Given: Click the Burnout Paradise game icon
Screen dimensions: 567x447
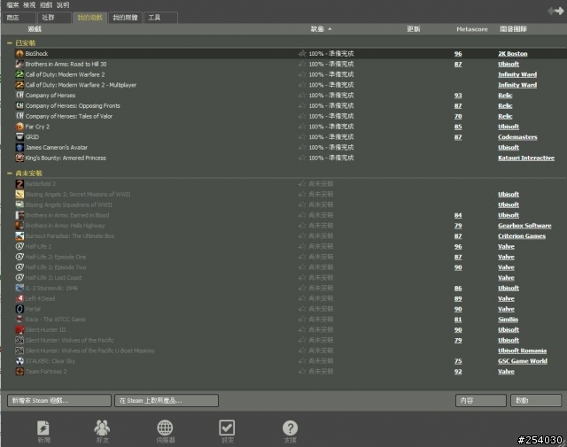Looking at the screenshot, I should 19,236.
